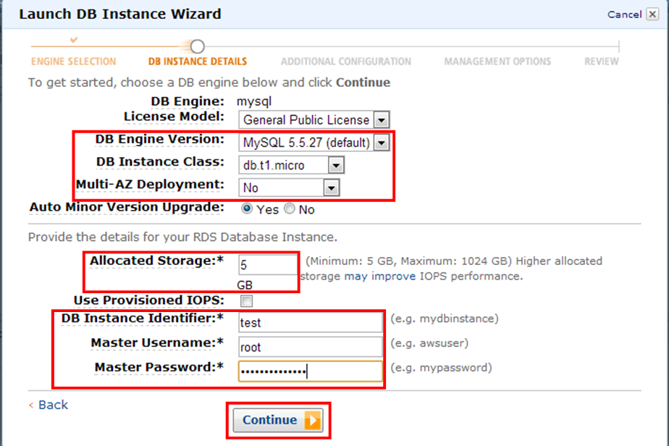Select the Management Options step
669x446 pixels.
pos(497,62)
